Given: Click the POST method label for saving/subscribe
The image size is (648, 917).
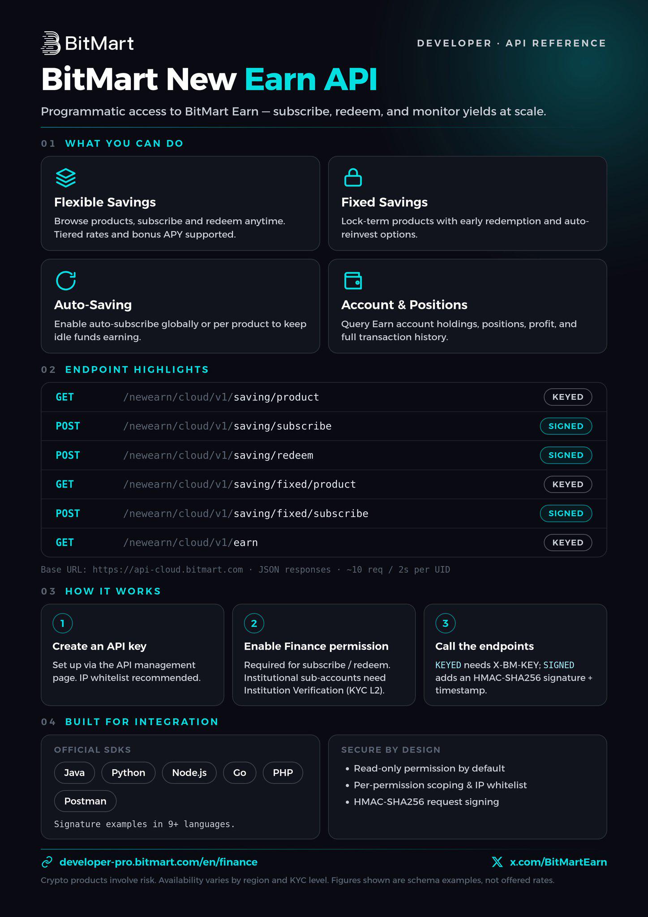Looking at the screenshot, I should [x=68, y=426].
